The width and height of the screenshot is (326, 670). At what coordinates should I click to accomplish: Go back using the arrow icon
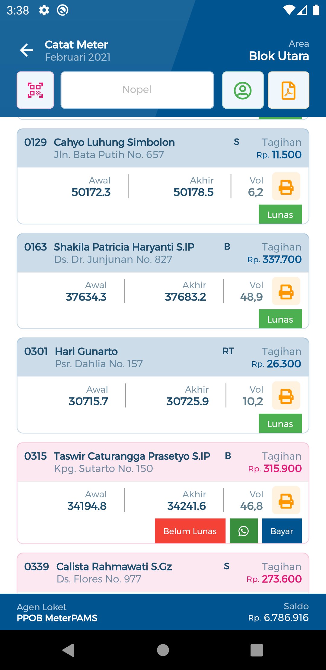[27, 50]
